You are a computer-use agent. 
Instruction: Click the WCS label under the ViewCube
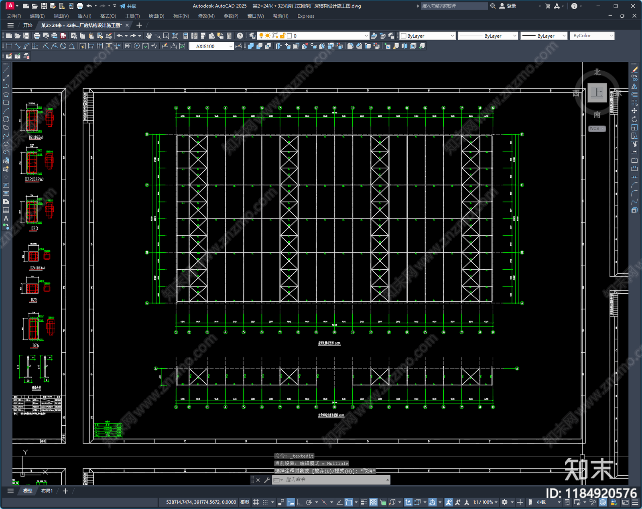597,129
